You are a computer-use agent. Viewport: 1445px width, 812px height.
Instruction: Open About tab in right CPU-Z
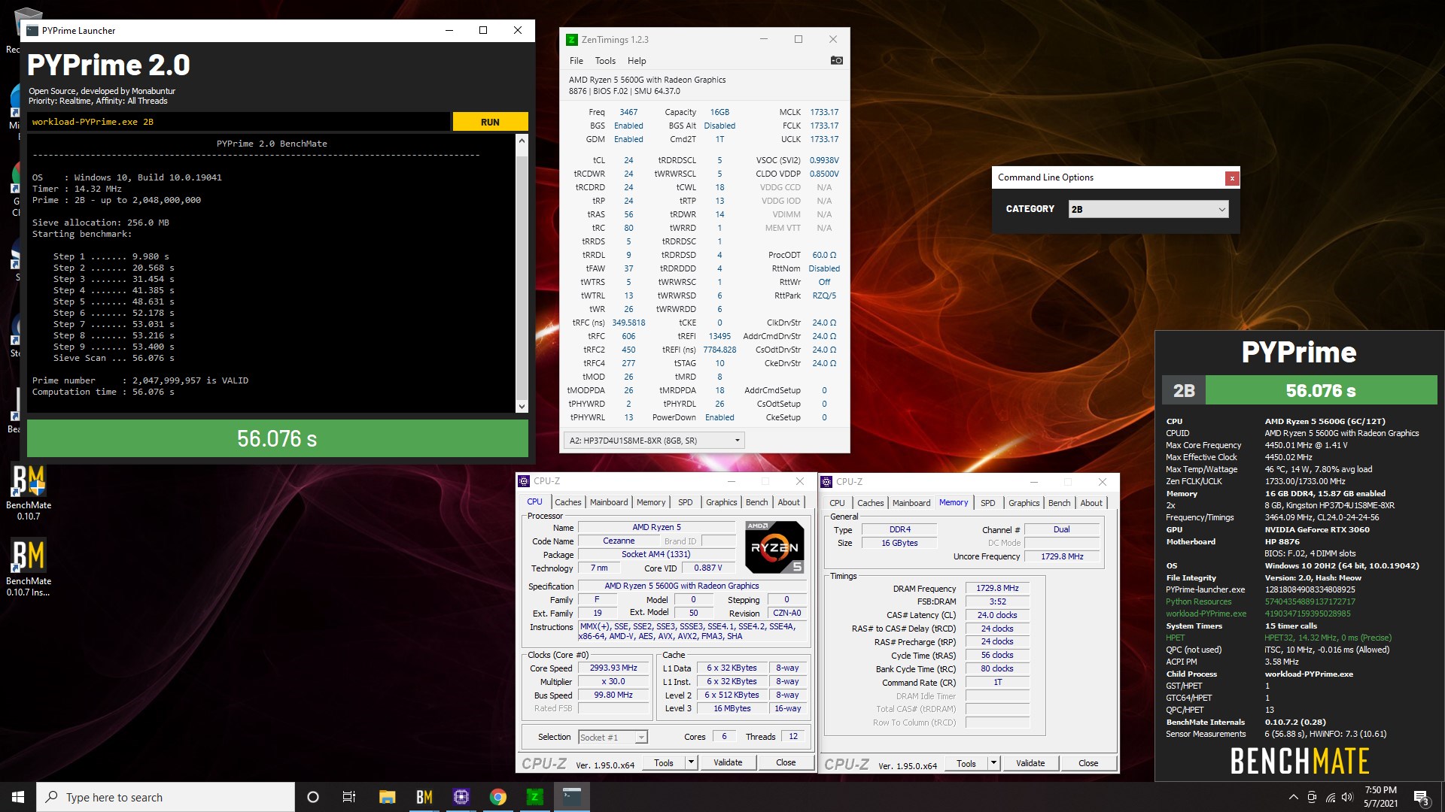pos(1092,503)
